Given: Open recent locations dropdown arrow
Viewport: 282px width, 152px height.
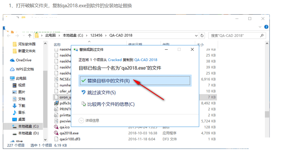Looking at the screenshot, I should pyautogui.click(x=23, y=36).
